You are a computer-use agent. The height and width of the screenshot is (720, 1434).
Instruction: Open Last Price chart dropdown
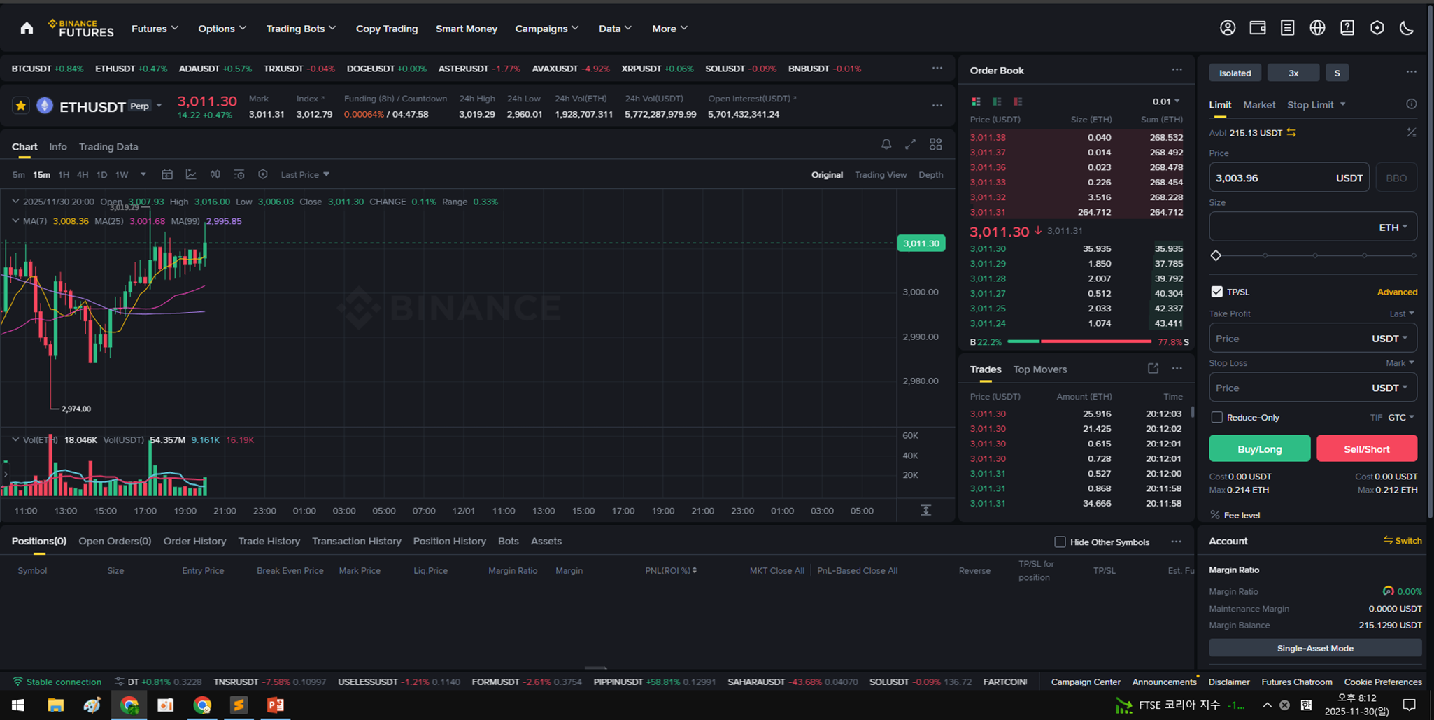(305, 174)
